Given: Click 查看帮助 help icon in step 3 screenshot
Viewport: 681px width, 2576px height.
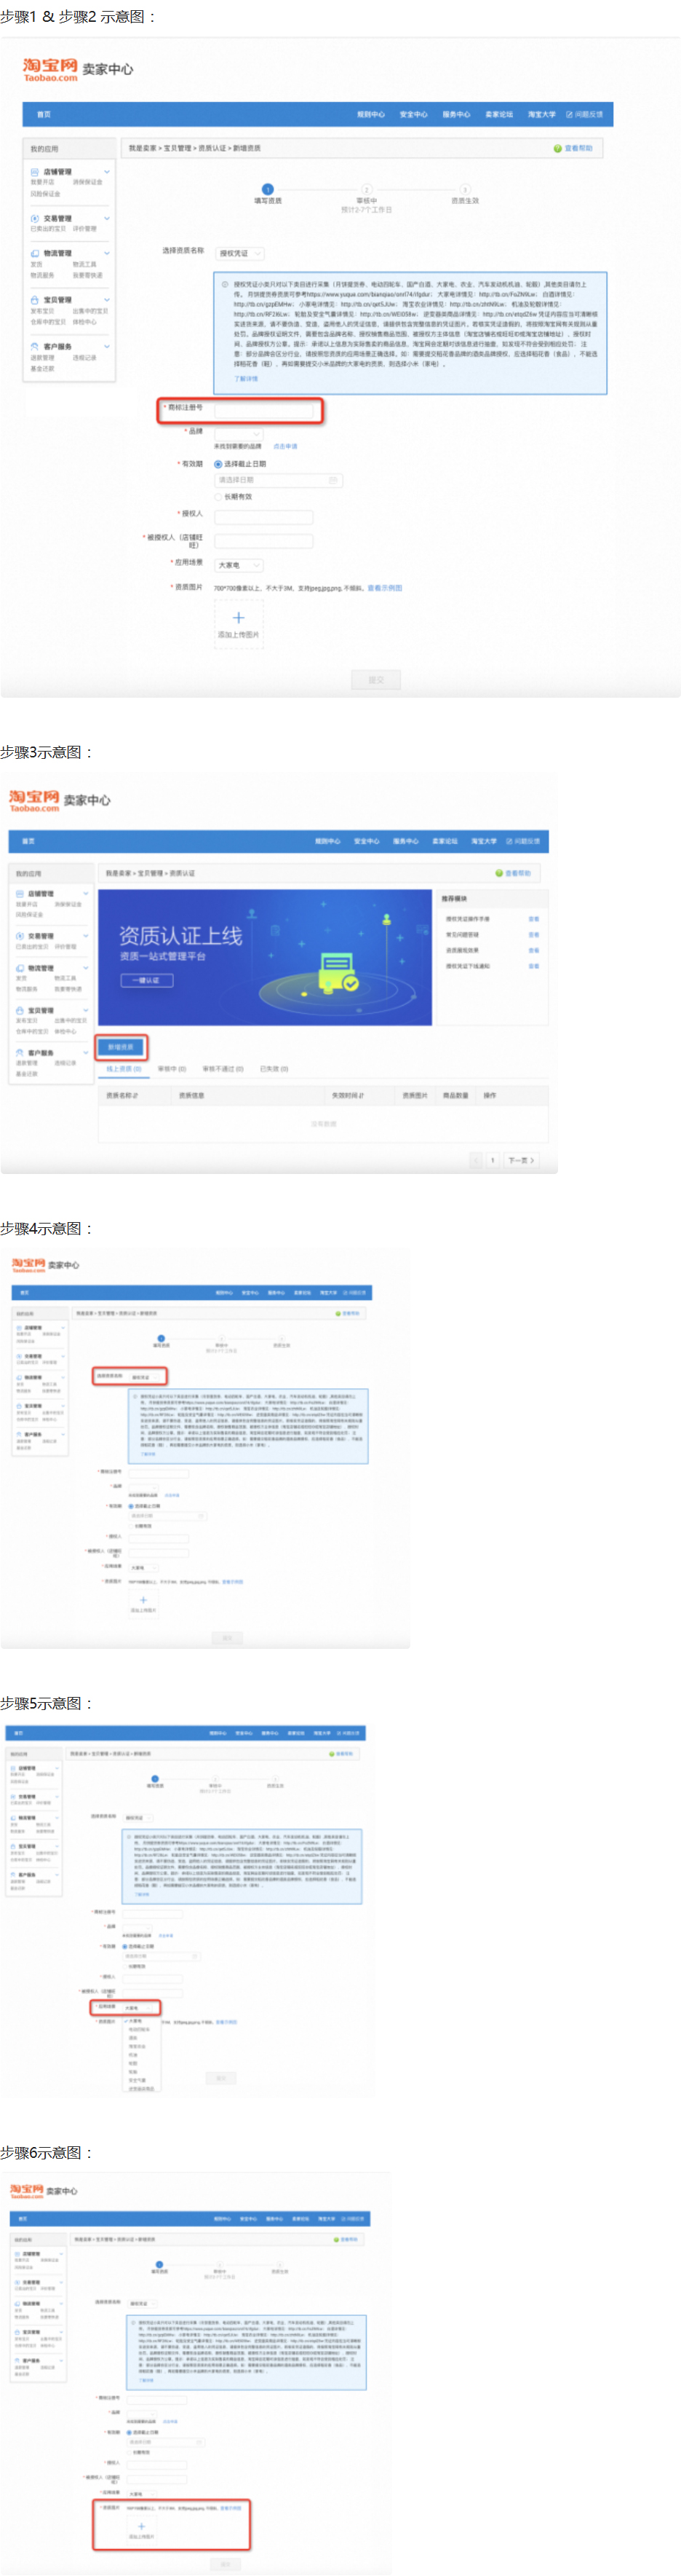Looking at the screenshot, I should [x=501, y=873].
